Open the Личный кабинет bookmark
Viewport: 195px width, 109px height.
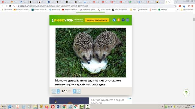pyautogui.click(x=104, y=10)
